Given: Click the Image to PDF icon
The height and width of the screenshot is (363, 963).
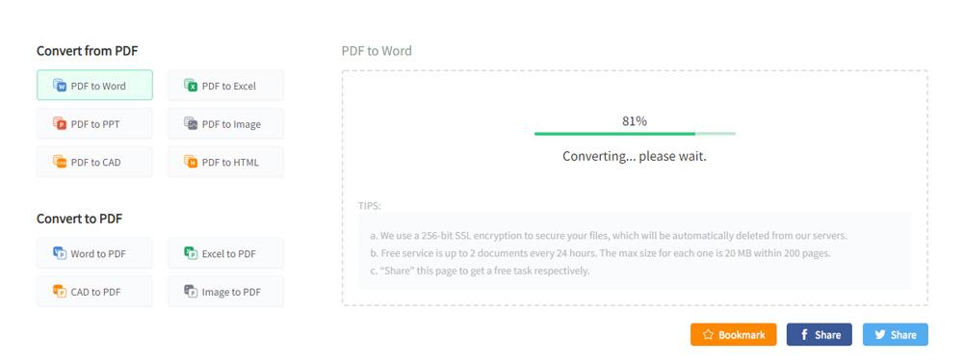Looking at the screenshot, I should [191, 291].
